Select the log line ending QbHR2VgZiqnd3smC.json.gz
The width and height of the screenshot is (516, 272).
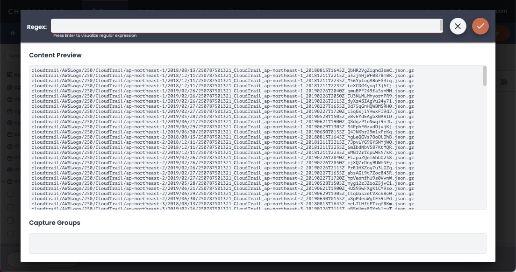(222, 70)
